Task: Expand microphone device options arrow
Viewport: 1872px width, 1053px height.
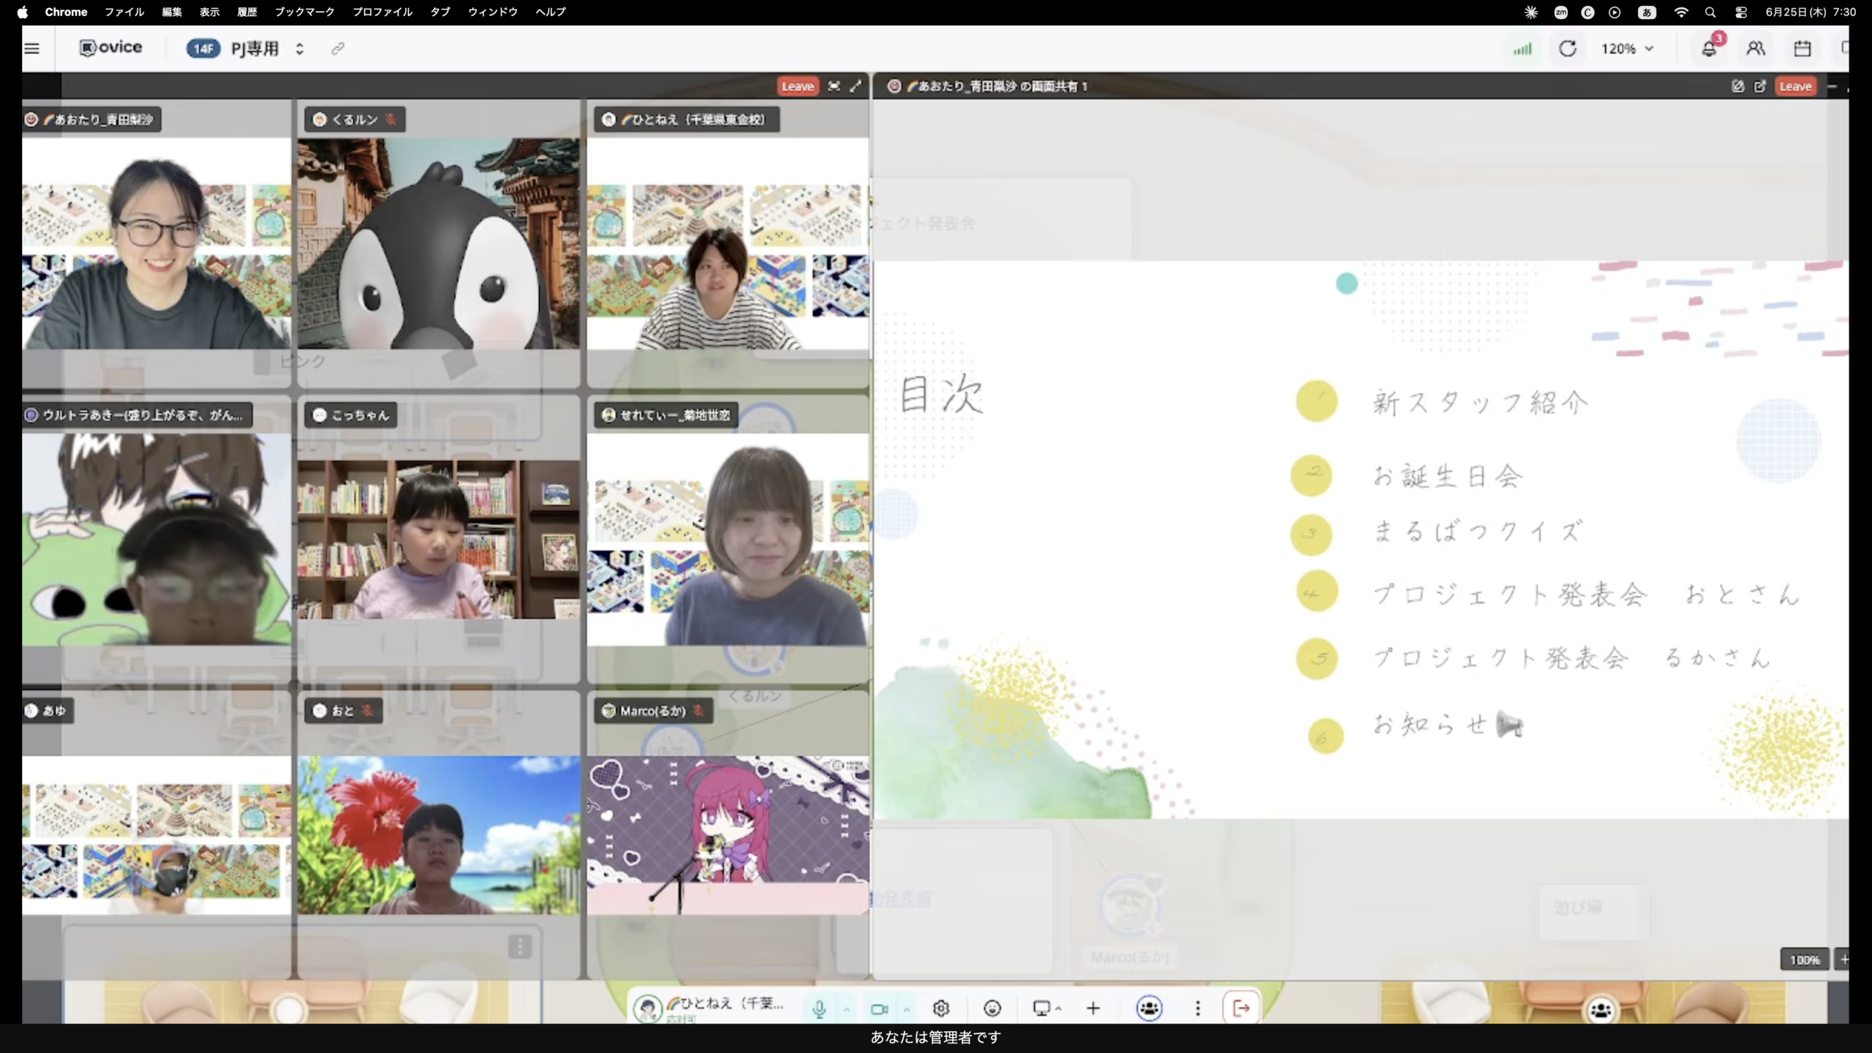Action: (846, 1009)
